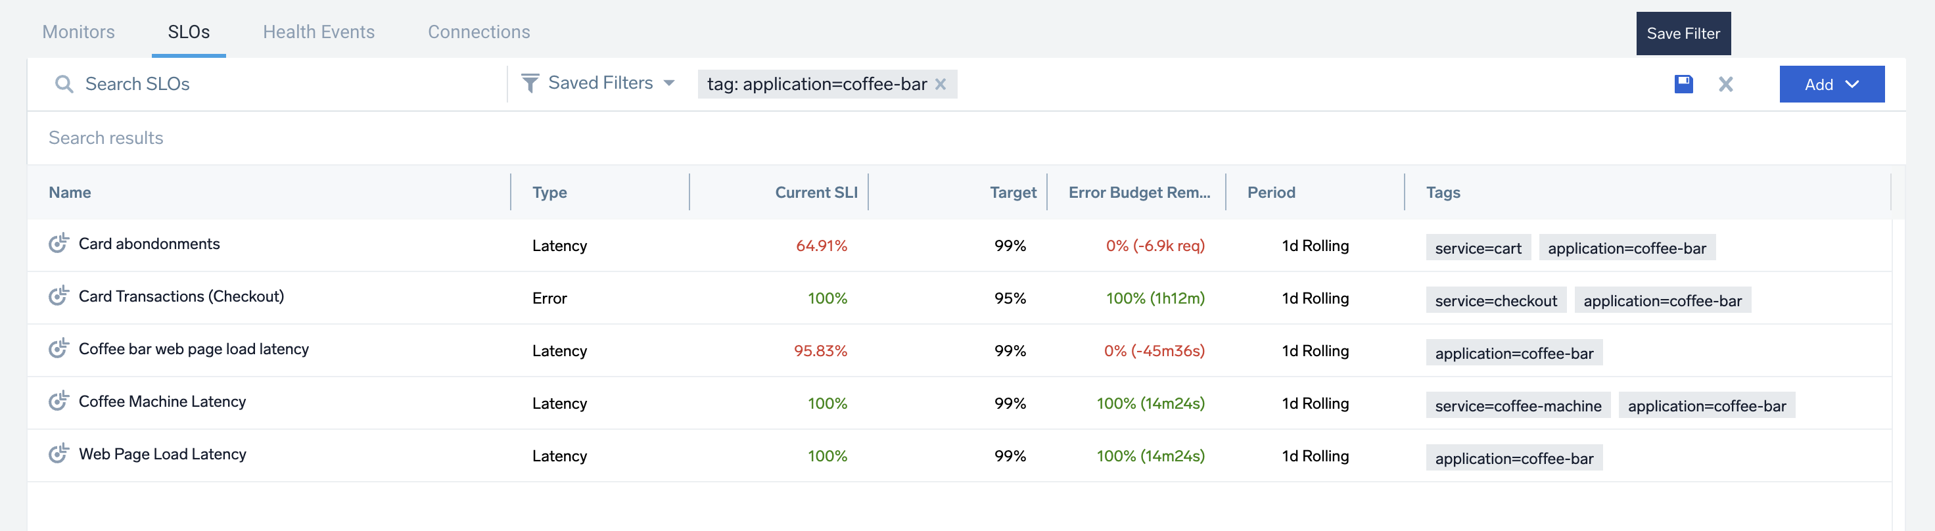Switch to the Monitors tab
1935x531 pixels.
click(x=78, y=32)
